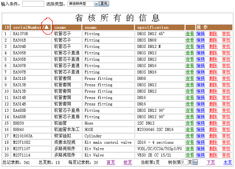Click 编辑 for row ID 11
Viewport: 235px width, 169px height.
point(200,98)
